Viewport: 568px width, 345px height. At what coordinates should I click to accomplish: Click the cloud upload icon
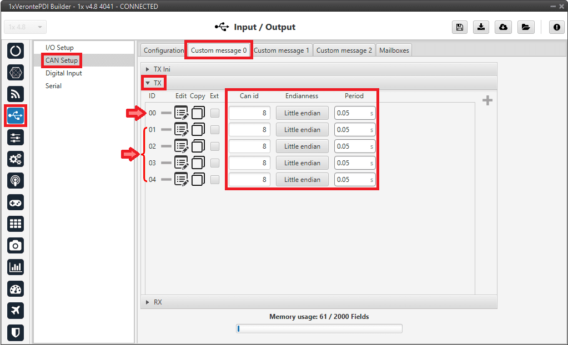[503, 27]
